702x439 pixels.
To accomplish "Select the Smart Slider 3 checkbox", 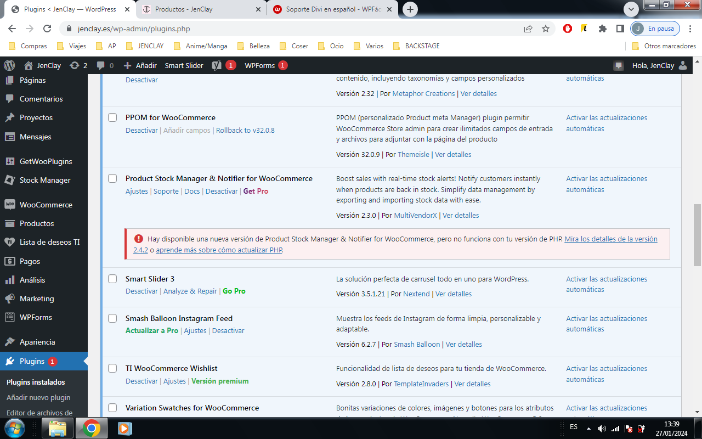I will 112,279.
